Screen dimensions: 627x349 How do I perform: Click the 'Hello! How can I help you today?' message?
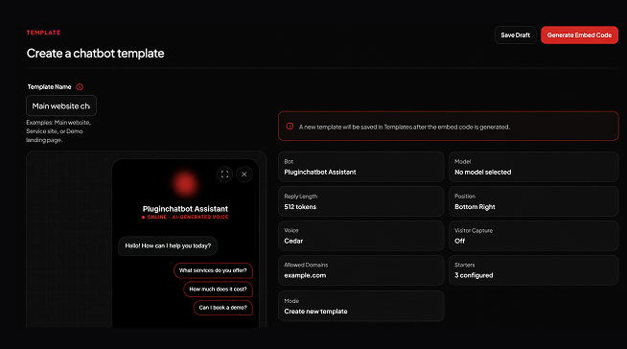[168, 245]
